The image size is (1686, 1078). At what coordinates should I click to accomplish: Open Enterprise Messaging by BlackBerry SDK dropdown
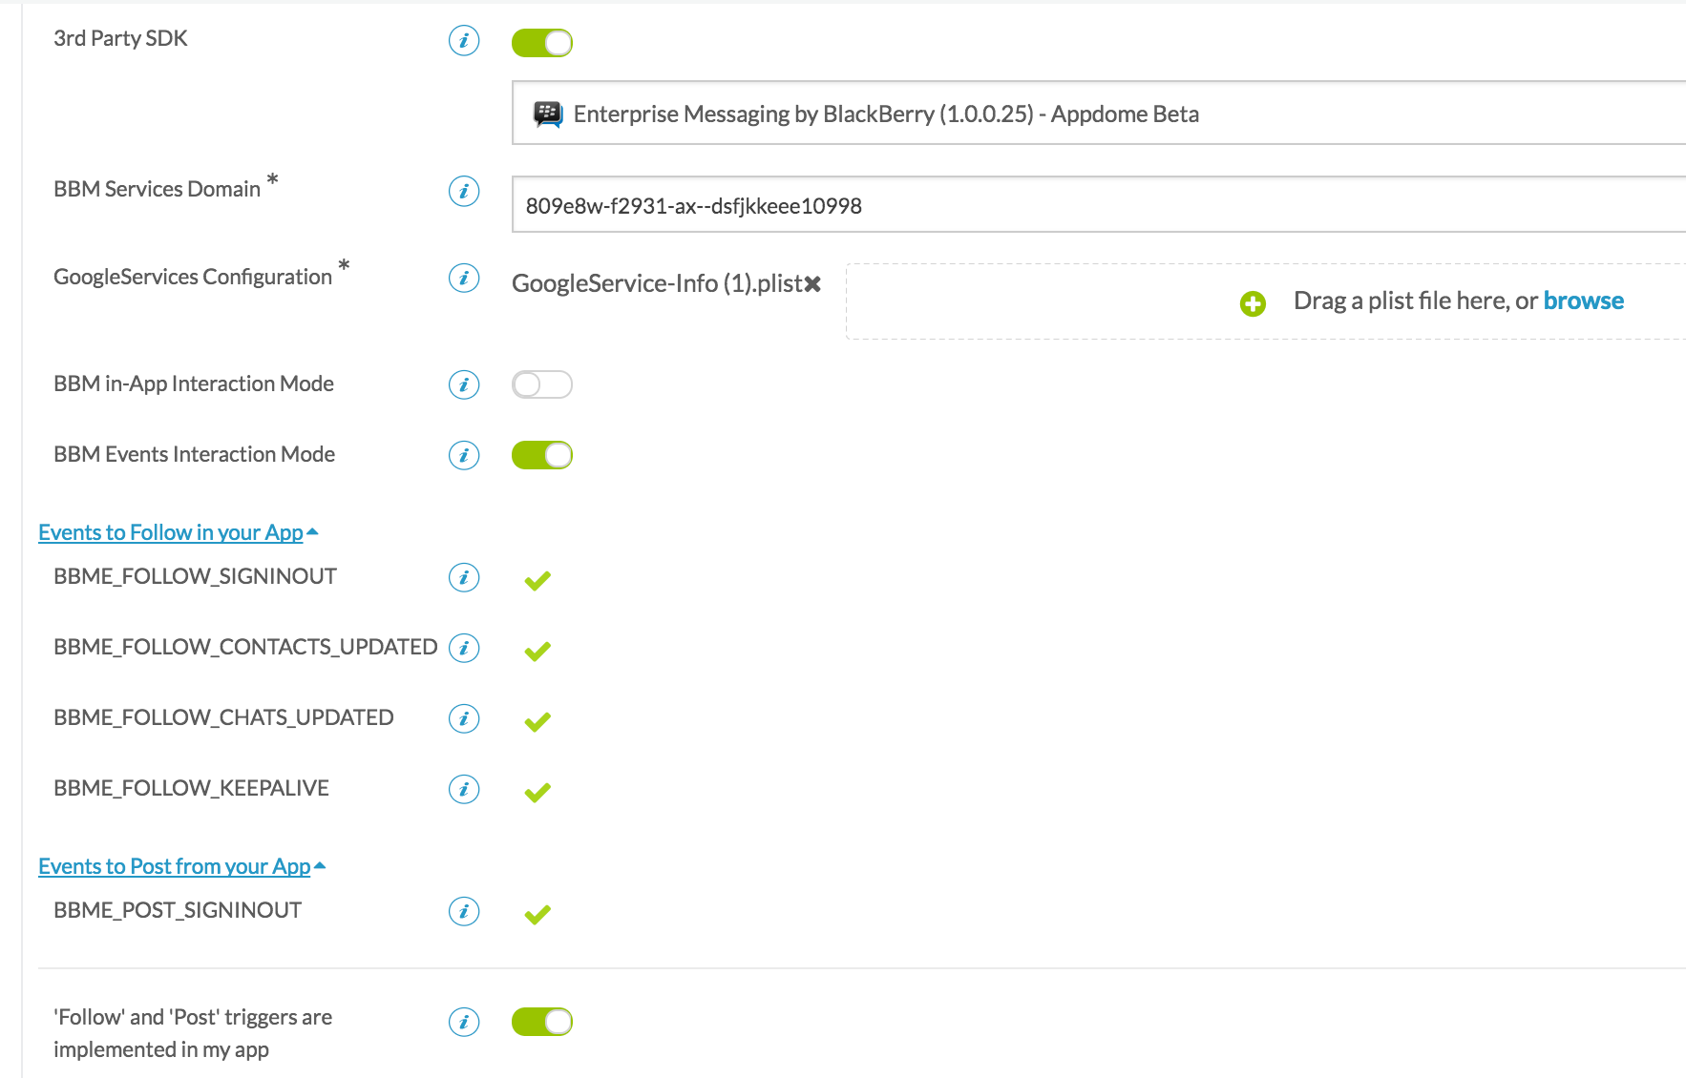coord(1099,113)
